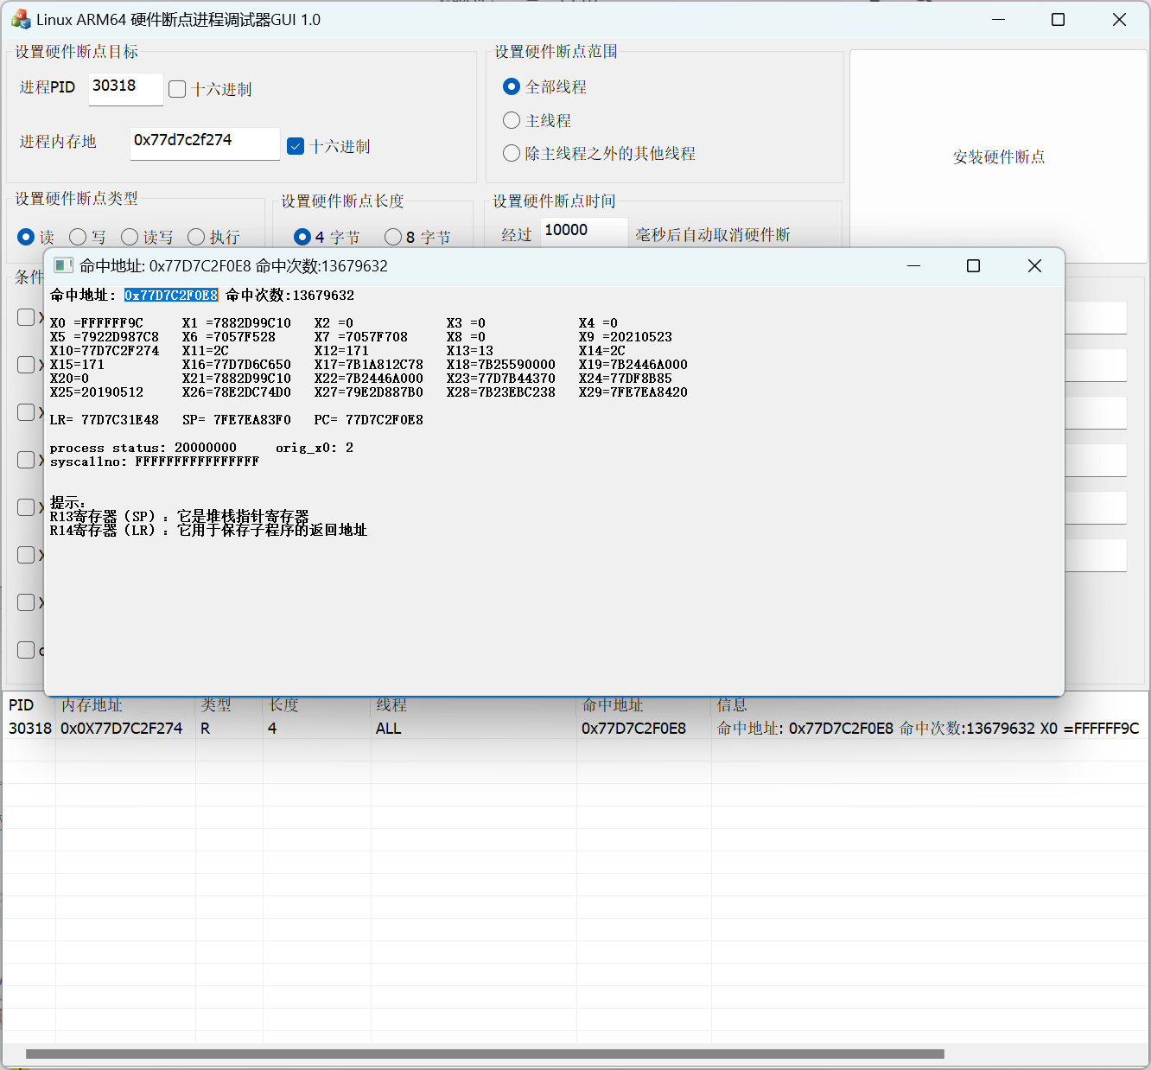Click the 进程PID input field

tap(125, 87)
